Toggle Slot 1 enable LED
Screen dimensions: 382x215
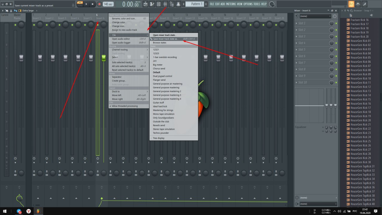tap(336, 23)
